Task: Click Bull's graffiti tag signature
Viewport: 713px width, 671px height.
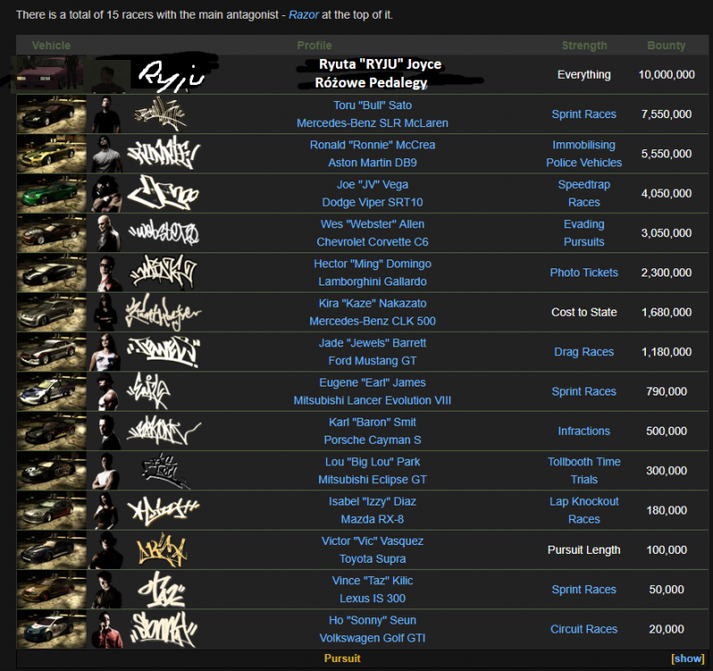Action: [x=160, y=114]
